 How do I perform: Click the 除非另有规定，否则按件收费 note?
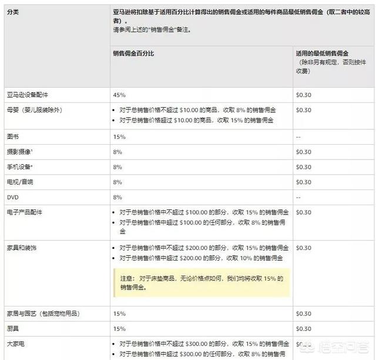click(x=331, y=66)
